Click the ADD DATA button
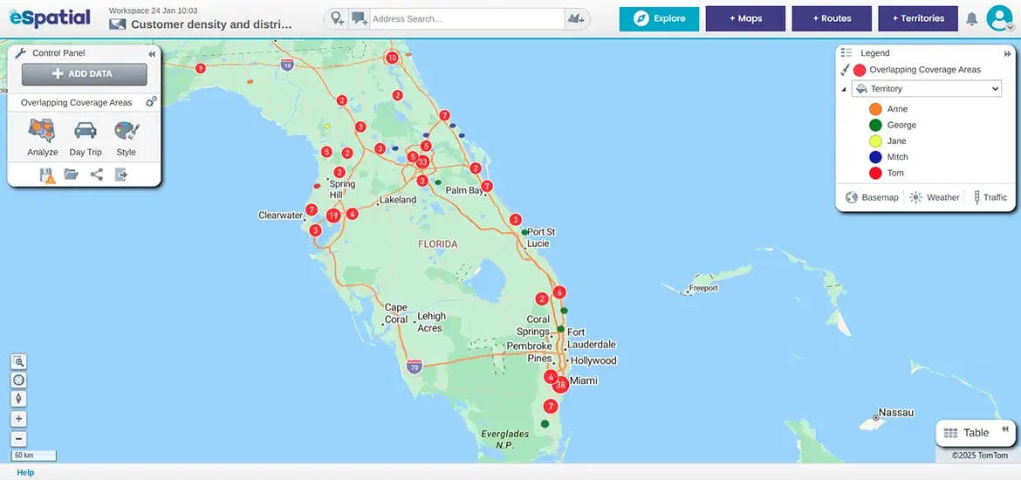 click(x=84, y=74)
